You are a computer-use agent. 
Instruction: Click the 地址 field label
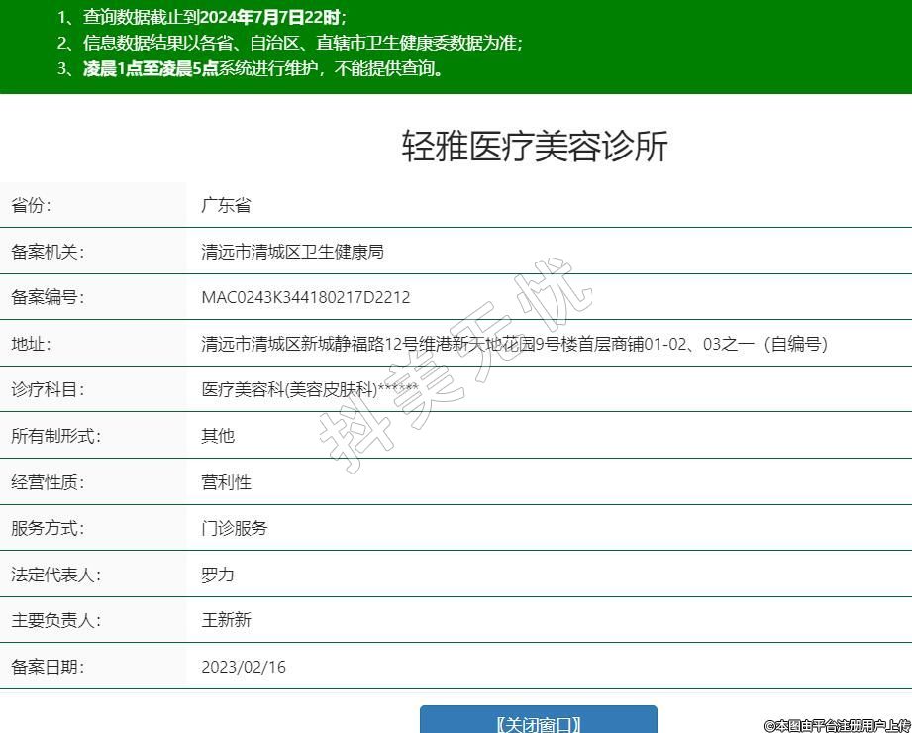tap(31, 344)
